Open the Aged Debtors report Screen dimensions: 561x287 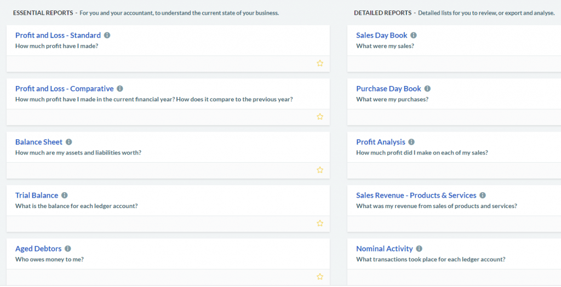point(38,248)
